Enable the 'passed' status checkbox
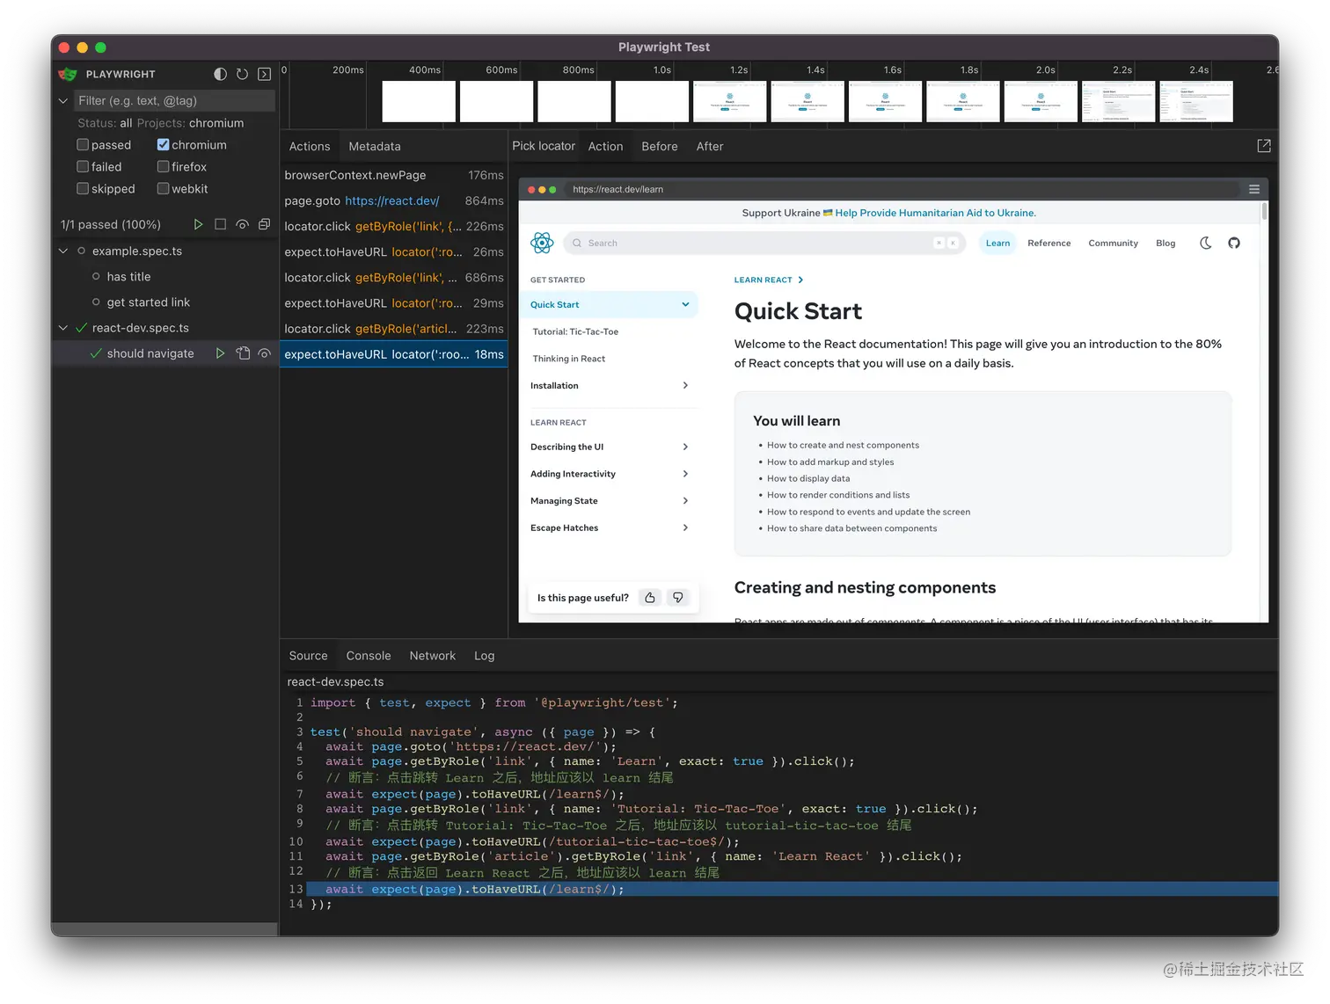This screenshot has height=1004, width=1330. (83, 145)
